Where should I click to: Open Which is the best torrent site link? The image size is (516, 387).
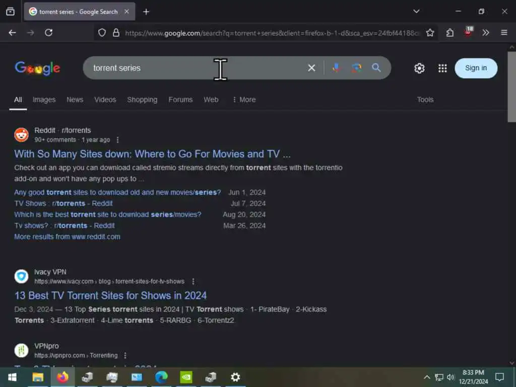(x=108, y=215)
